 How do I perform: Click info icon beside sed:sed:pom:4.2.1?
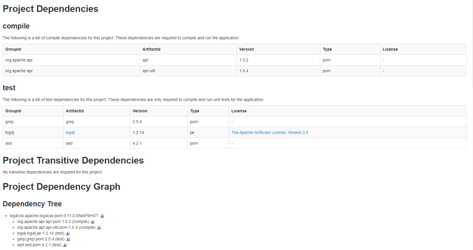point(65,245)
